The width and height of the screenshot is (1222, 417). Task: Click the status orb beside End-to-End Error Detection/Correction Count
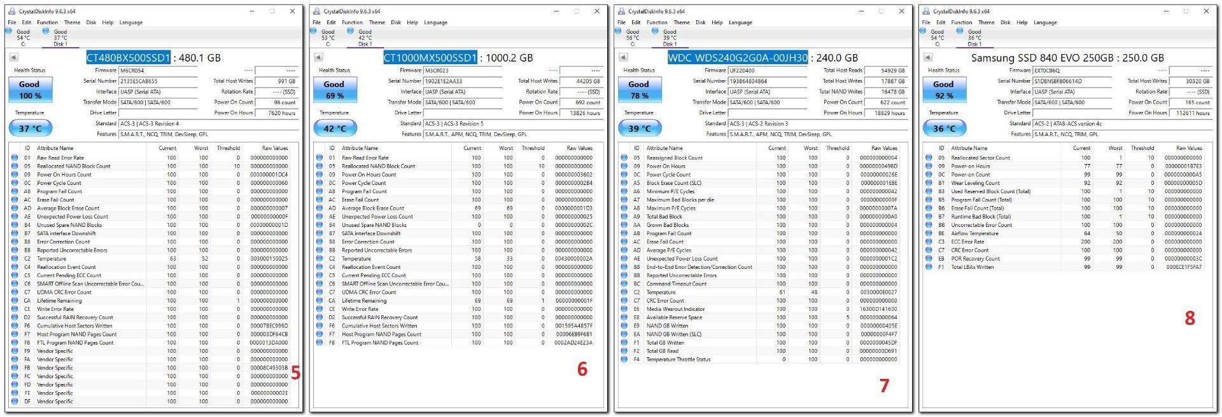coord(624,267)
